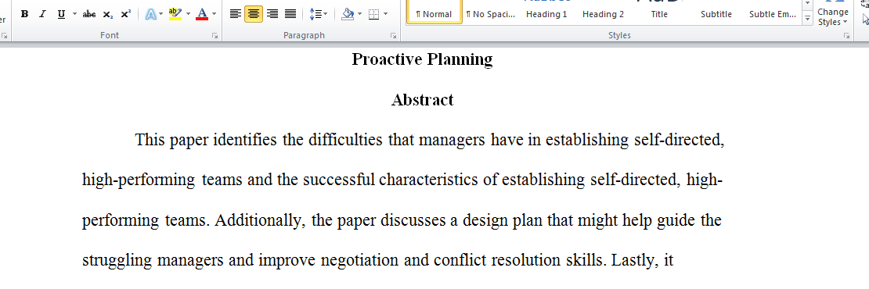Apply Subtitle style
Image resolution: width=869 pixels, height=289 pixels.
[716, 12]
